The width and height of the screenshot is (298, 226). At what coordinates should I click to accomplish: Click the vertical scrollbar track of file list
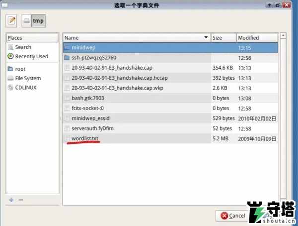(x=283, y=118)
